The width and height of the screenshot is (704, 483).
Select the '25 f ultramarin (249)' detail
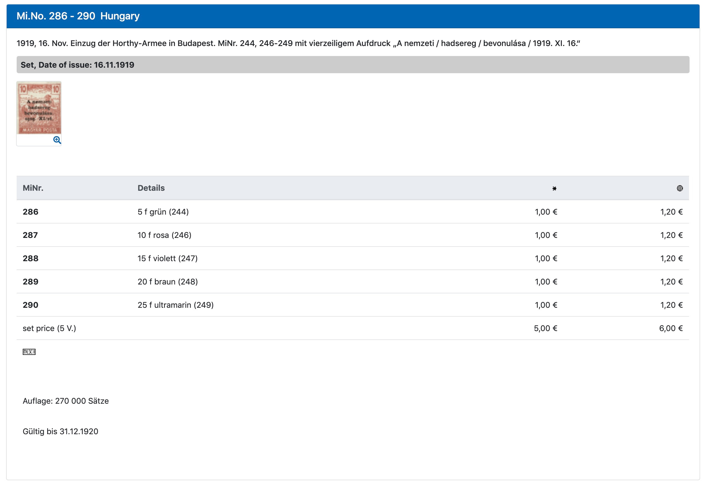[176, 305]
